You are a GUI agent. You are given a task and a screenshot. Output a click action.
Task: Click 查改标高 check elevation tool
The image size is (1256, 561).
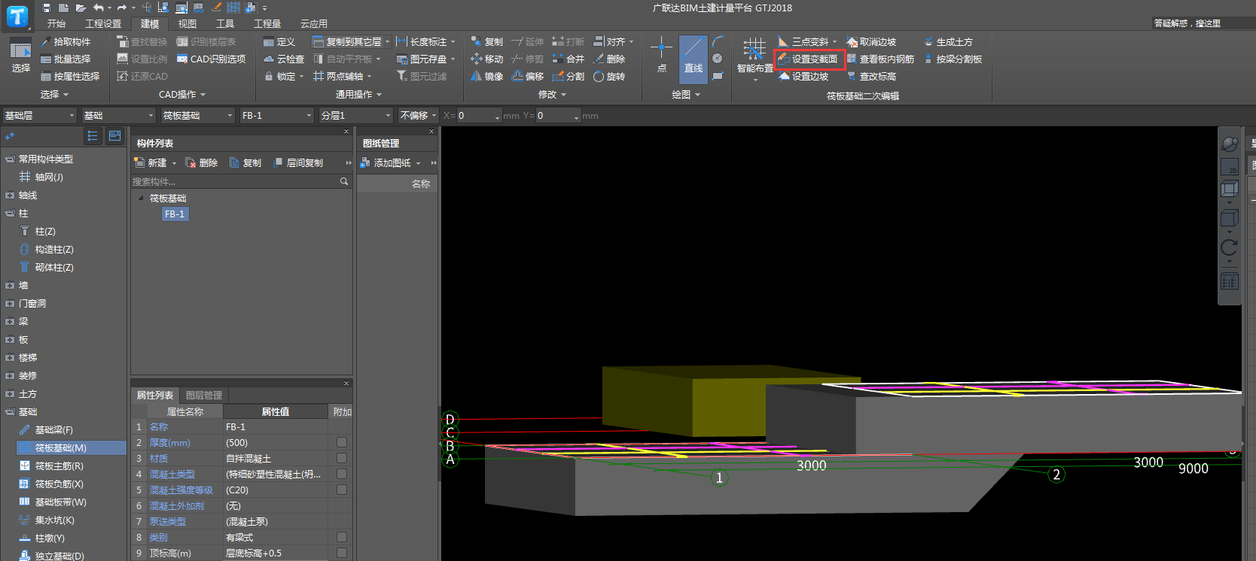[871, 77]
